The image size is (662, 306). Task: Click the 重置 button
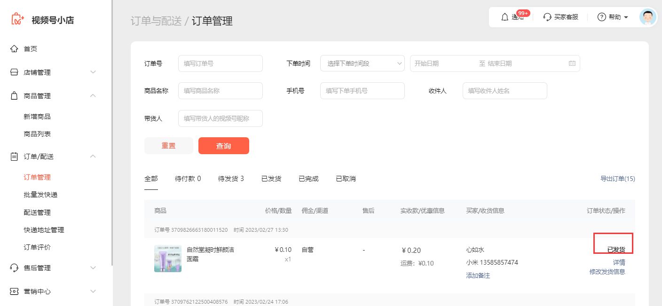coord(169,146)
